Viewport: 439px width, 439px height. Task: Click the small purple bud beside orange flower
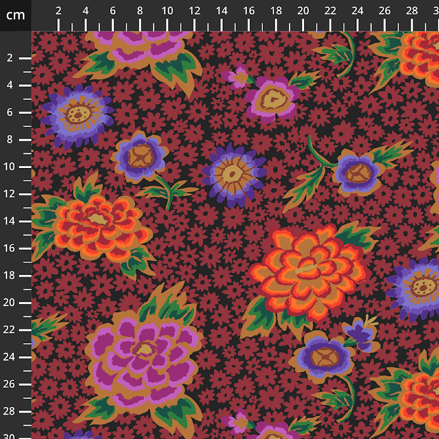click(361, 334)
